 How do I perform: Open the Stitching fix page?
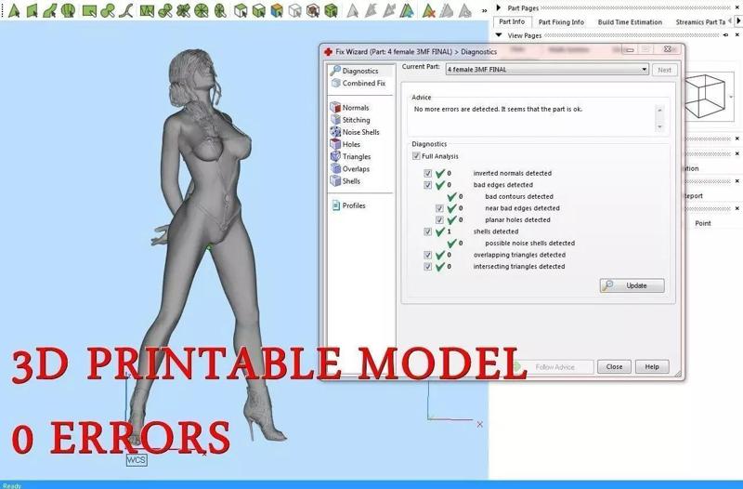click(x=350, y=120)
